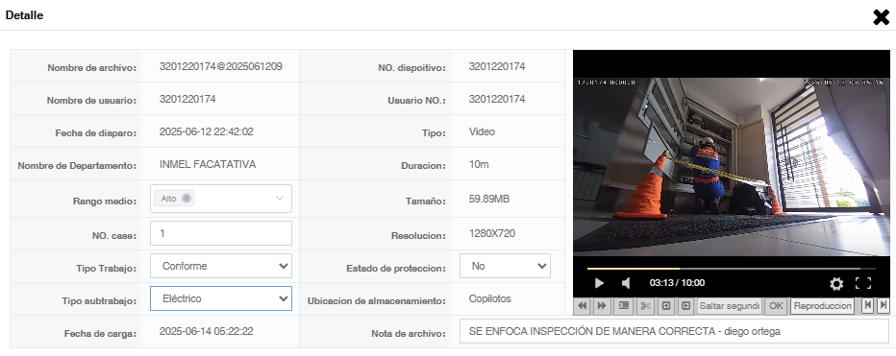Screen dimensions: 896x356
Task: Click the scissors clip-cut icon
Action: point(646,306)
